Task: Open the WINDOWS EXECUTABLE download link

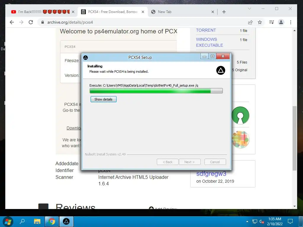Action: pos(209,42)
